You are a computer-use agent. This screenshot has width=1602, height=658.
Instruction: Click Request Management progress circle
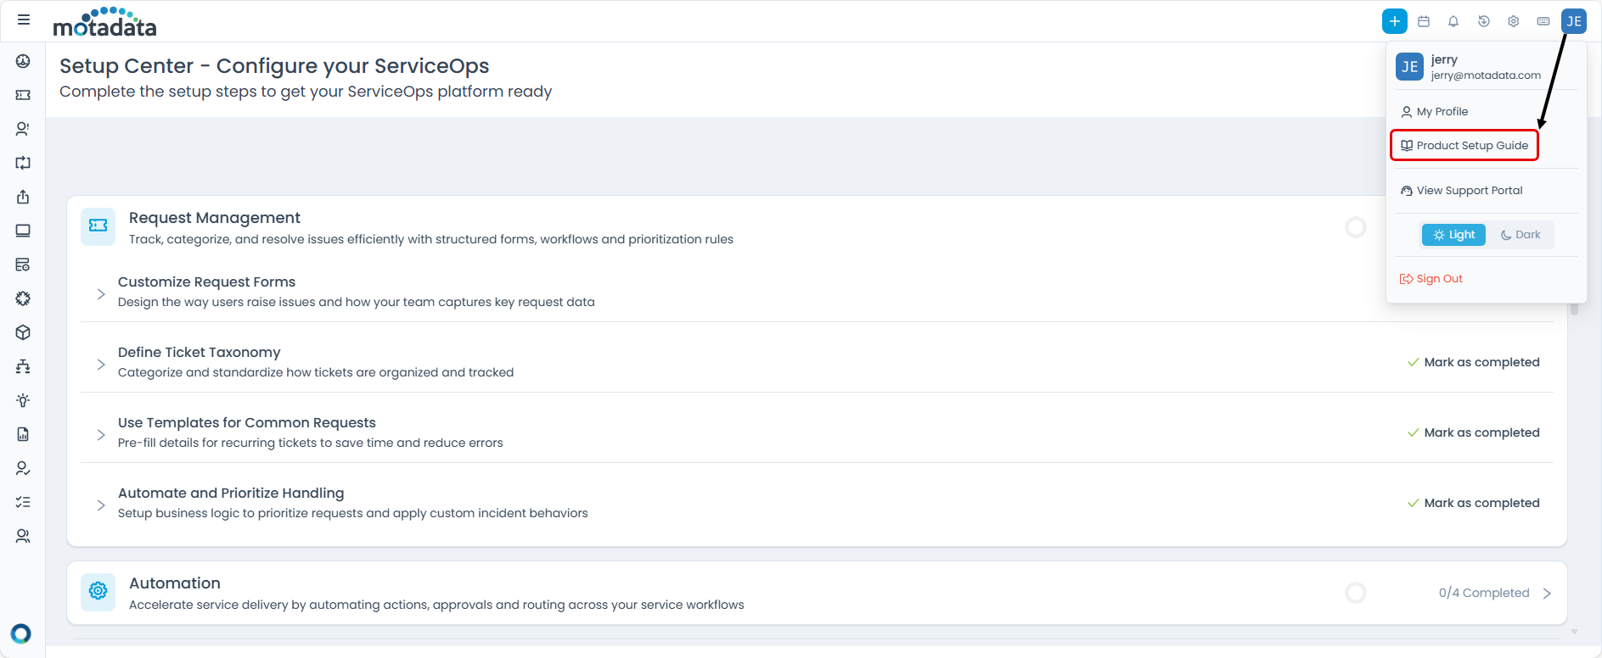1356,227
